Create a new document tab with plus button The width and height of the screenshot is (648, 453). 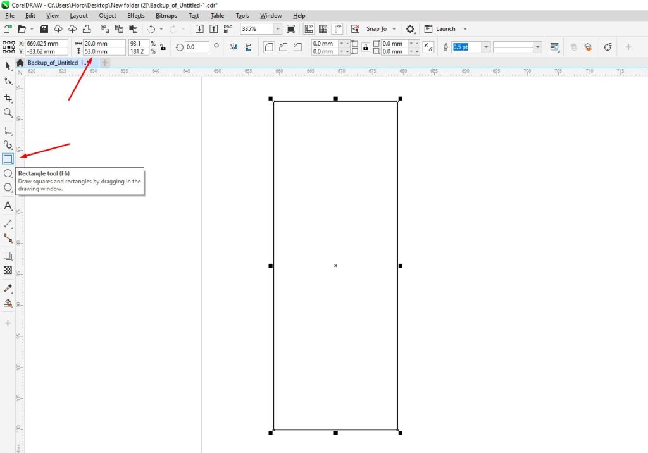(x=104, y=63)
